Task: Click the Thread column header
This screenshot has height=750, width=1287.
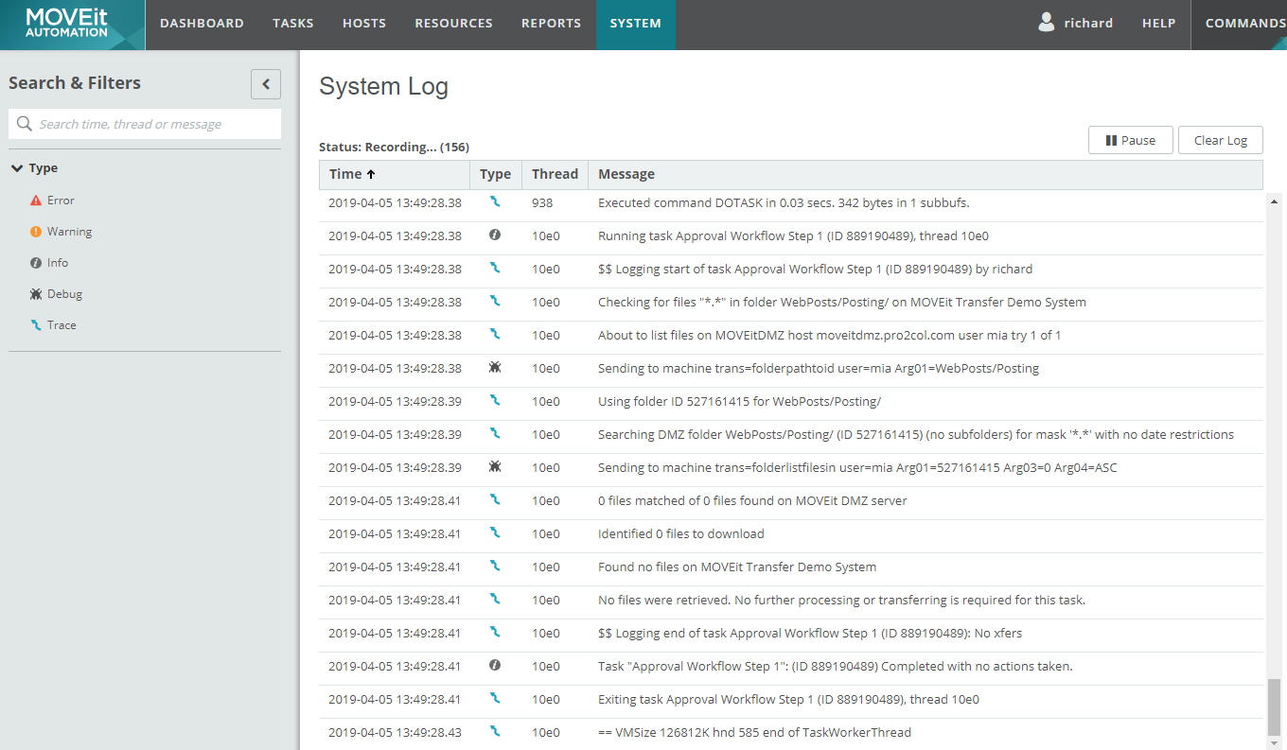Action: tap(555, 174)
